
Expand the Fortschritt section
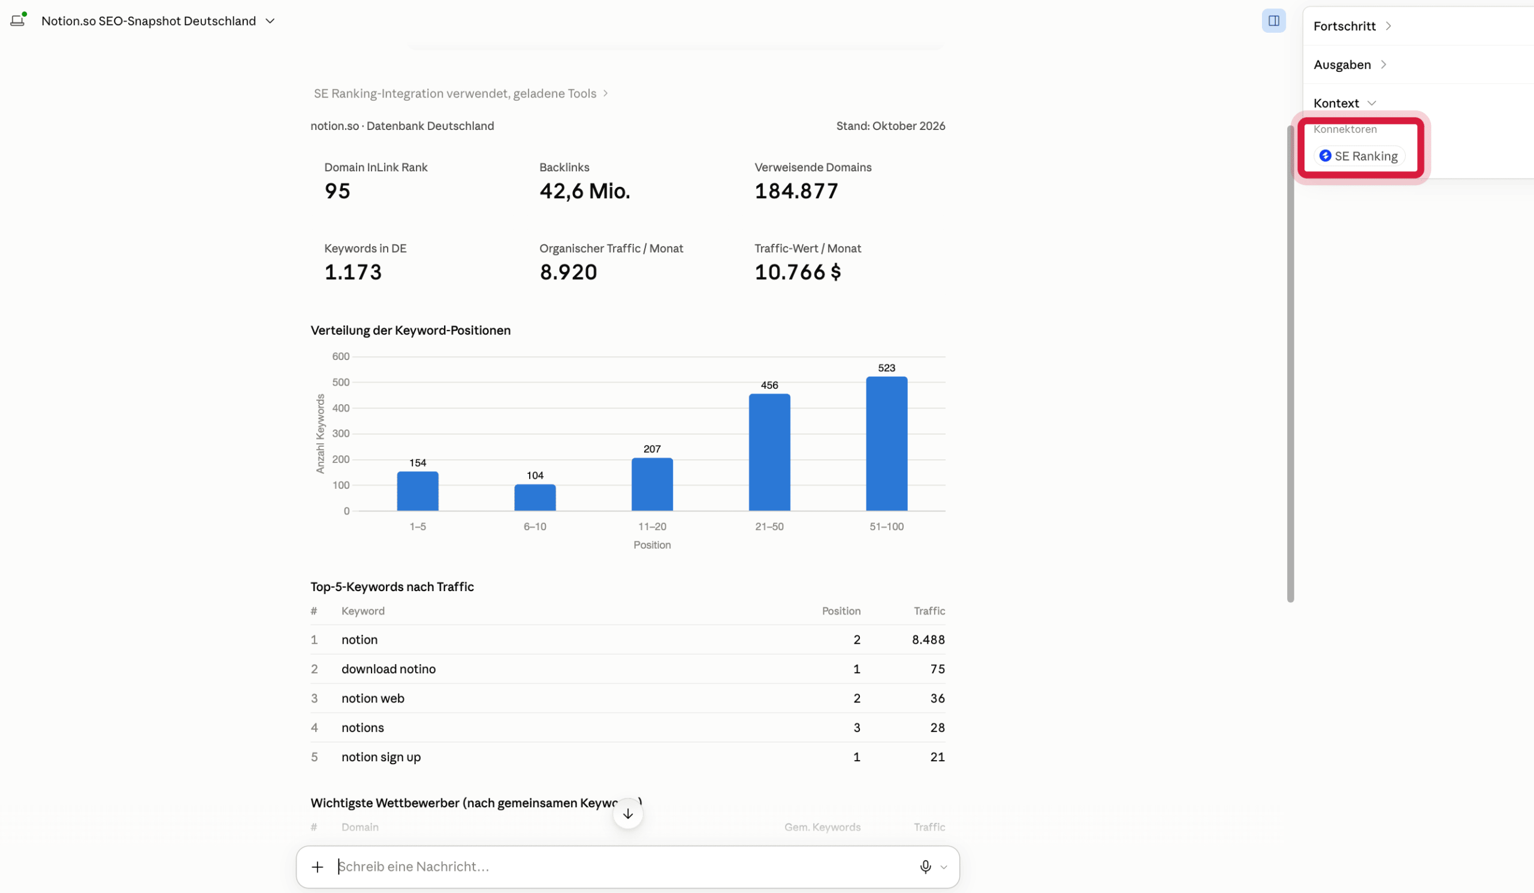1352,26
